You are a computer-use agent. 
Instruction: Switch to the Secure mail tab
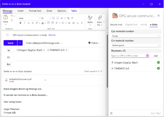click(x=116, y=25)
